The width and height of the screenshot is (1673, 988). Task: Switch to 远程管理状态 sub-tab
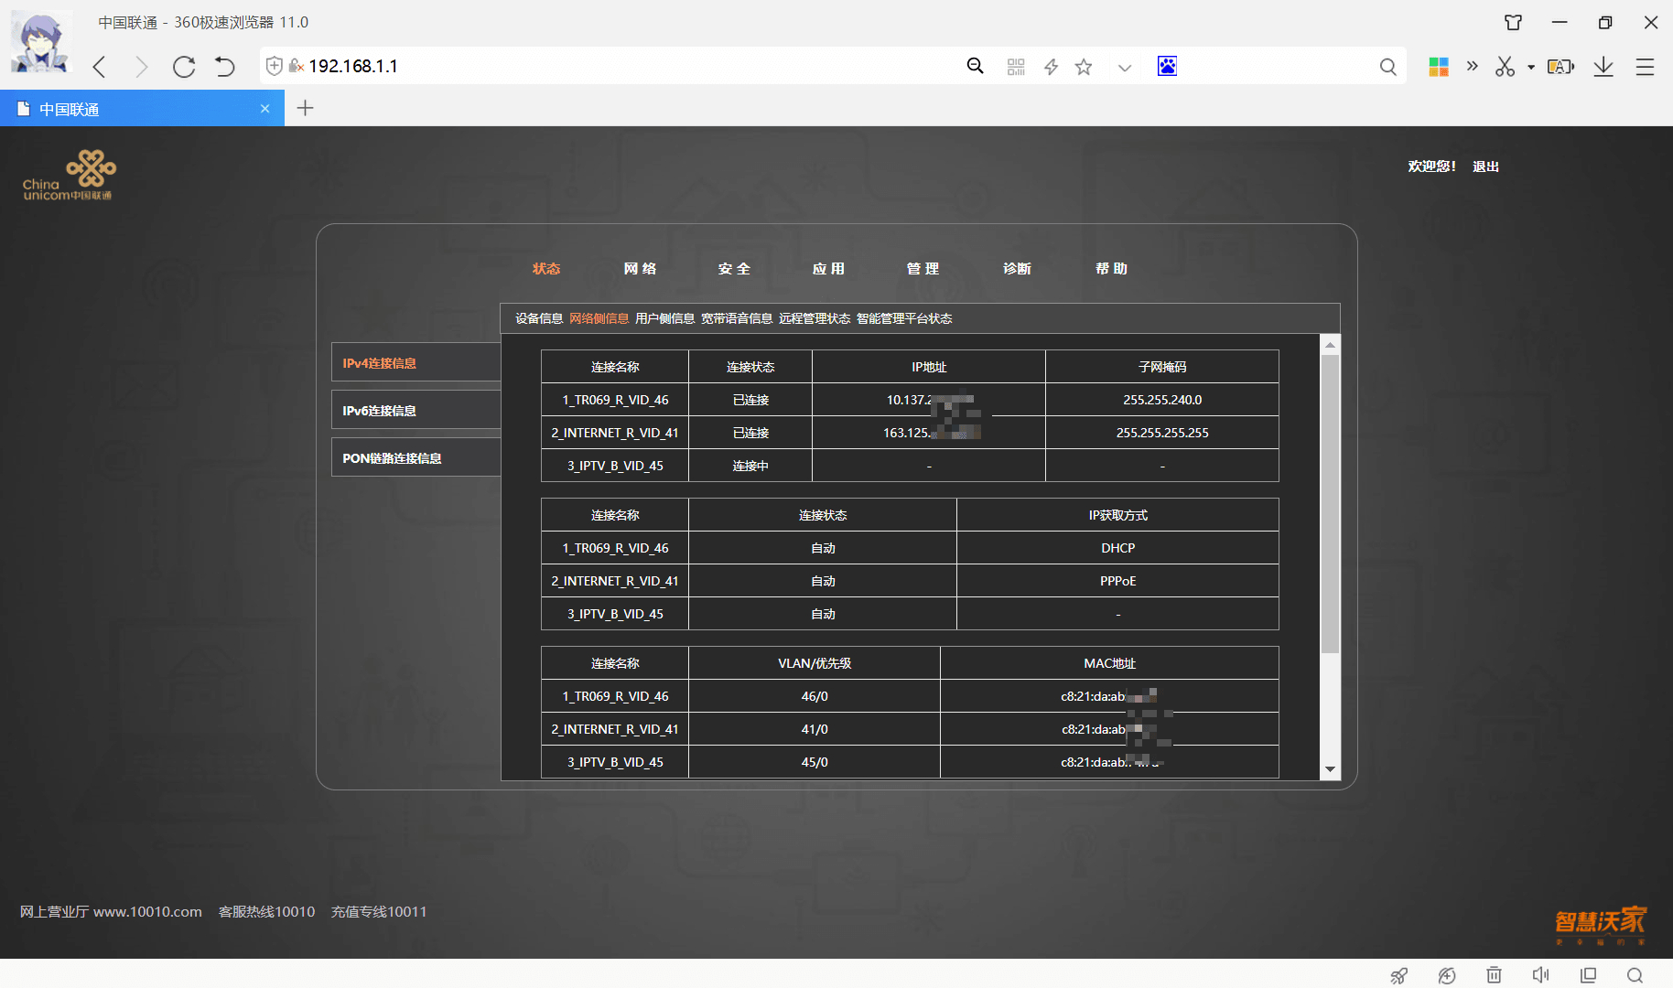point(815,318)
